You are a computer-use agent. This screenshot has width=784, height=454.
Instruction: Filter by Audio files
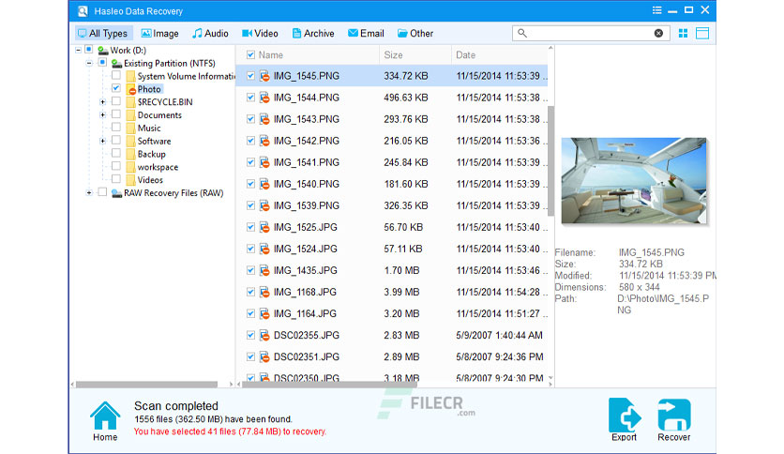(210, 34)
